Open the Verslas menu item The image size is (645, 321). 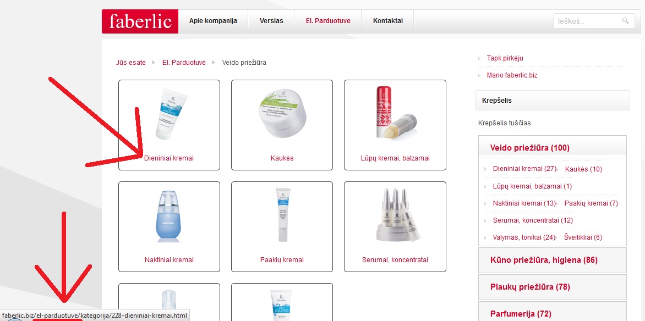(x=271, y=21)
